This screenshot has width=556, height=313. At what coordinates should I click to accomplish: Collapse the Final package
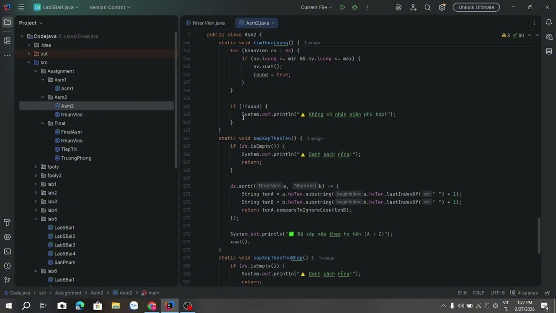point(43,123)
